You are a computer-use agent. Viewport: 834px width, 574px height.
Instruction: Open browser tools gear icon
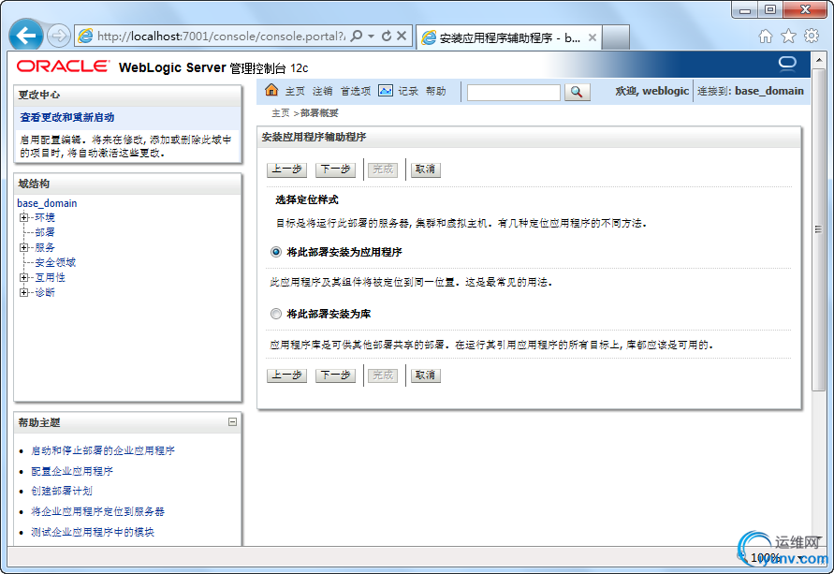[x=812, y=36]
